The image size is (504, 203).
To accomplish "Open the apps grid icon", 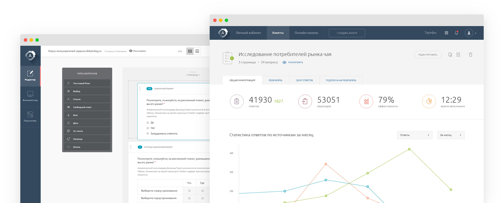I will [446, 33].
